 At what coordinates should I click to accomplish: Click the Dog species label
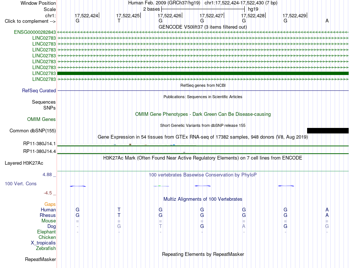point(51,226)
